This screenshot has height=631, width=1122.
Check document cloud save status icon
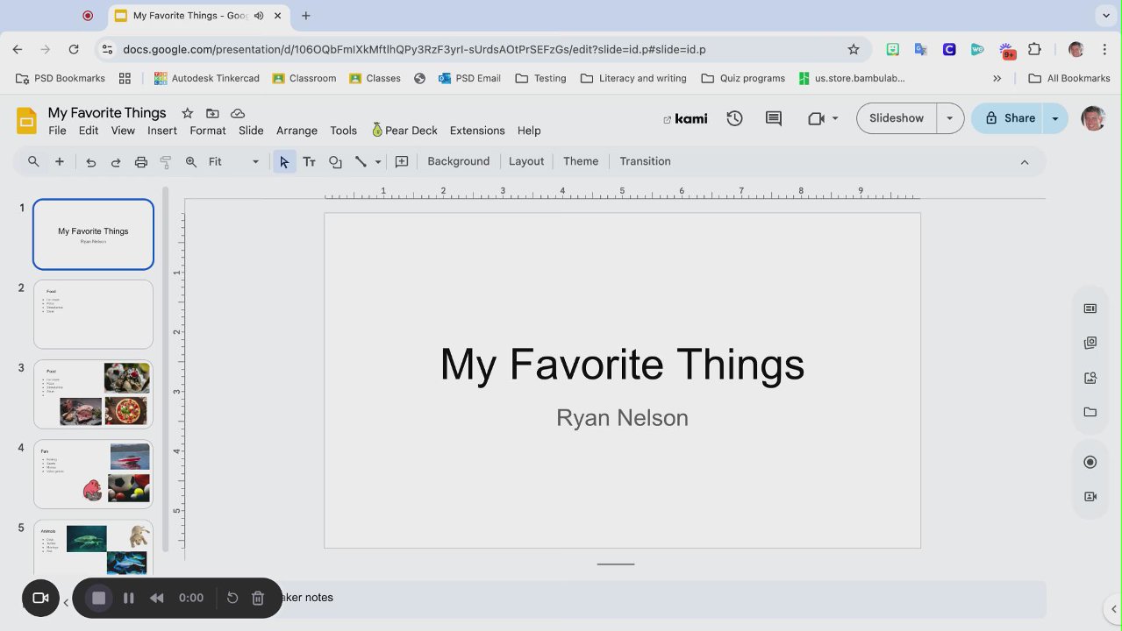pyautogui.click(x=238, y=113)
